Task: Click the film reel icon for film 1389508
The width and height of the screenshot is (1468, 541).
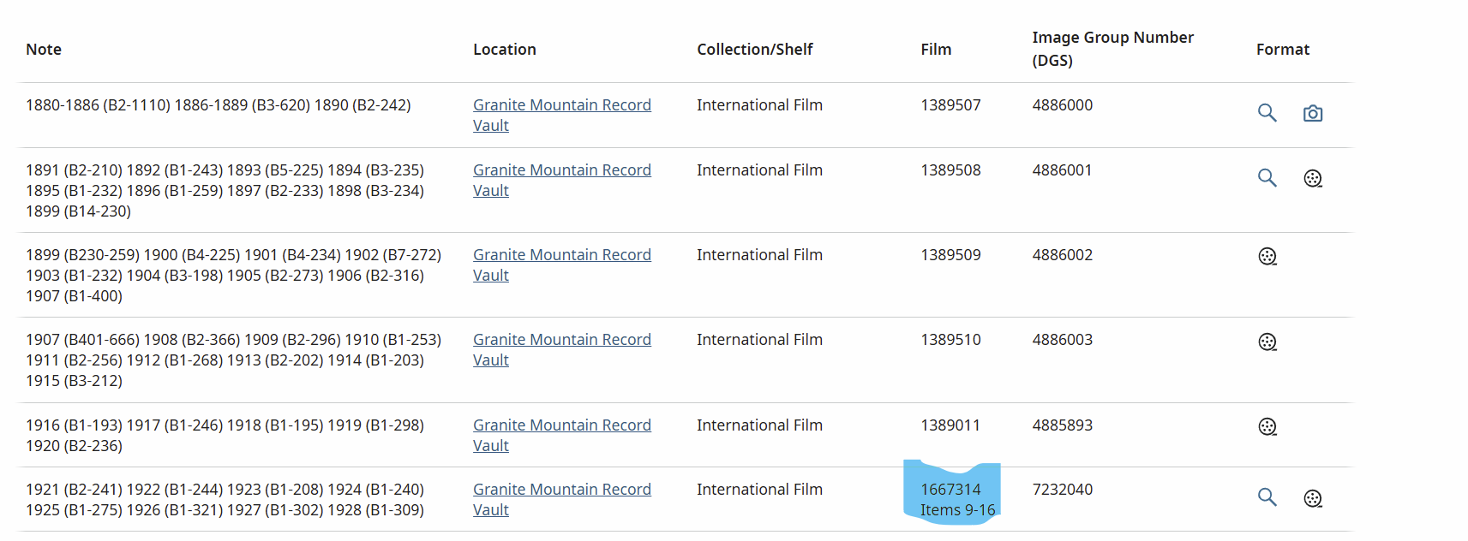Action: (1312, 178)
